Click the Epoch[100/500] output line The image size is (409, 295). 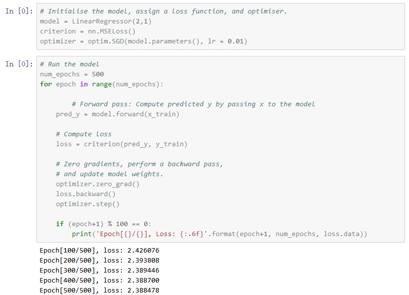pos(99,250)
